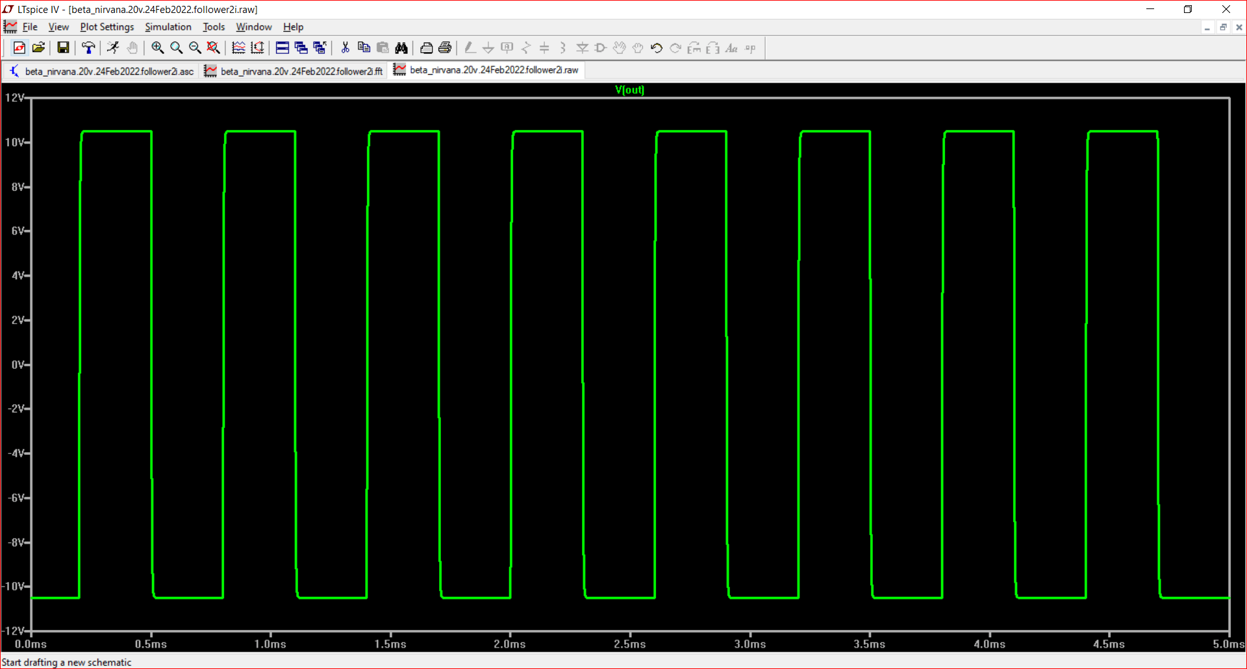Open a file with the folder icon
The image size is (1247, 669).
(38, 48)
